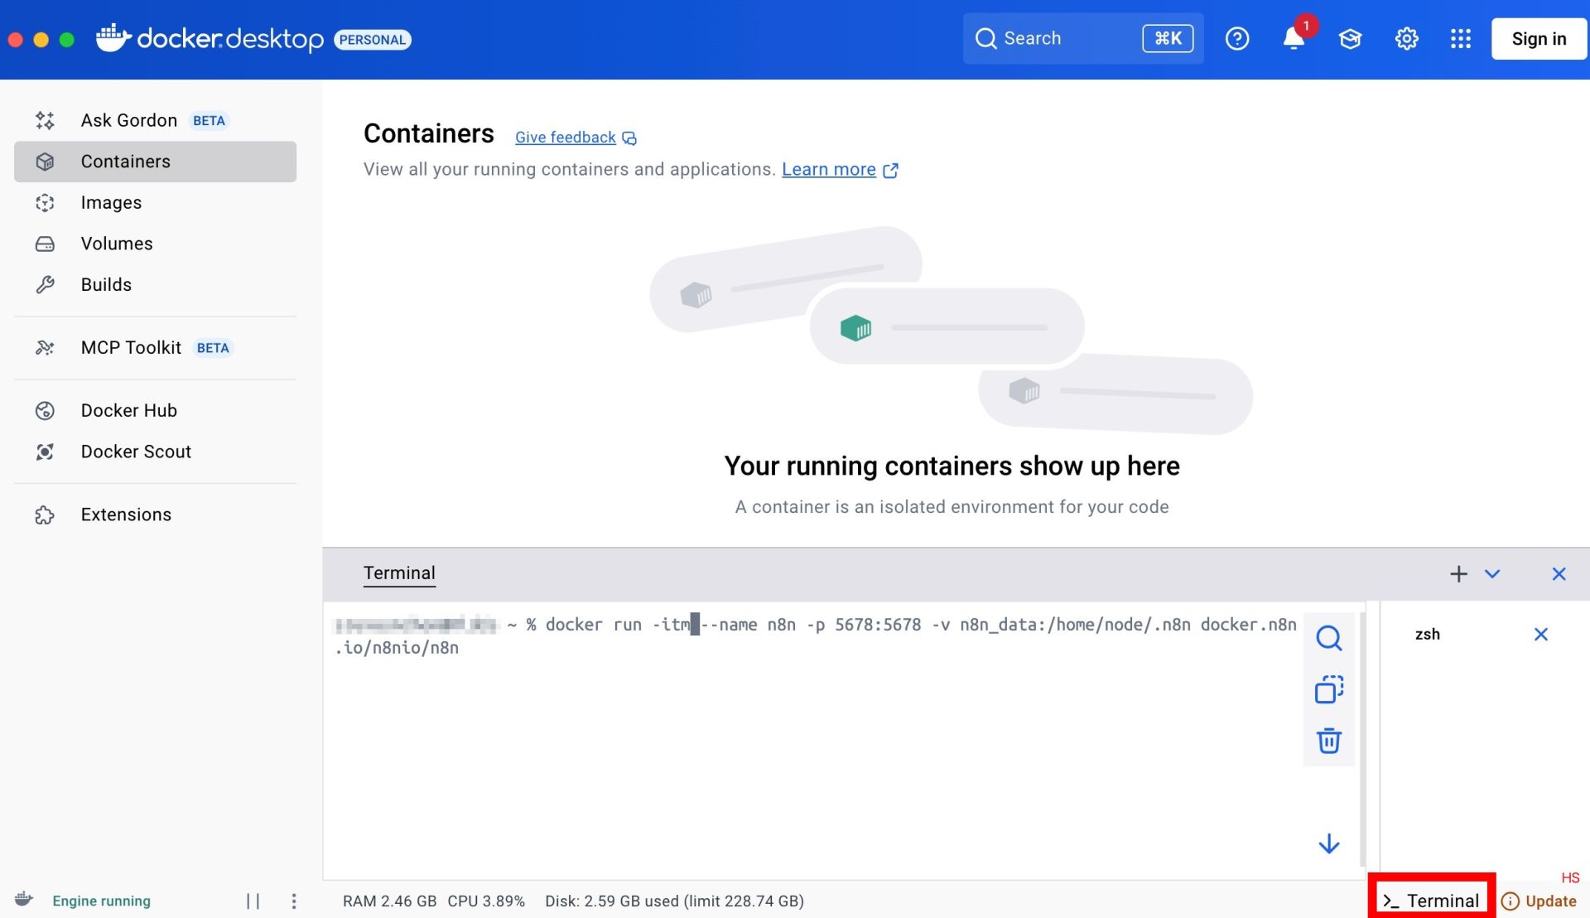Pause the Docker engine
The width and height of the screenshot is (1590, 918).
tap(253, 901)
